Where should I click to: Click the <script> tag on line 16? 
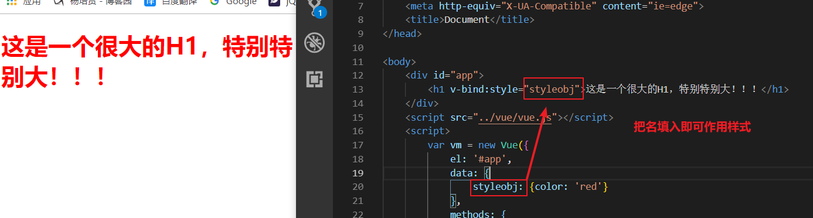[427, 131]
